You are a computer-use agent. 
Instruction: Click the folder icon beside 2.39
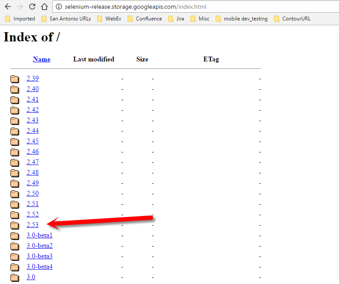15,79
